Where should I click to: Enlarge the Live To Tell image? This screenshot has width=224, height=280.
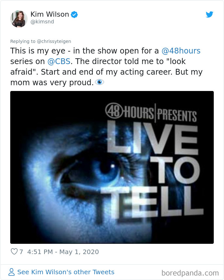(112, 167)
